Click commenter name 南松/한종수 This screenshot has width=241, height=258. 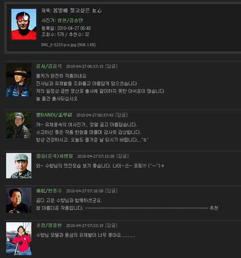click(x=49, y=191)
